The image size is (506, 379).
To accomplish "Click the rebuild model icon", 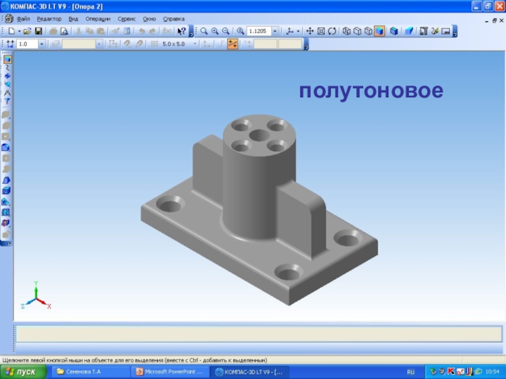I will click(424, 31).
